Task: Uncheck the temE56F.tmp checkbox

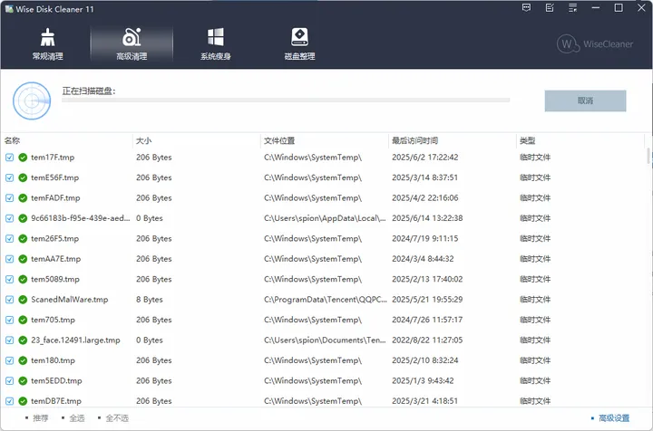Action: (10, 177)
